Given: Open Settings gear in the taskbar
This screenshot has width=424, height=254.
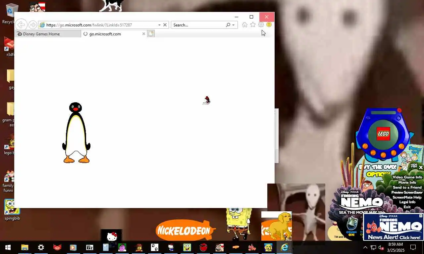Looking at the screenshot, I should (x=41, y=247).
